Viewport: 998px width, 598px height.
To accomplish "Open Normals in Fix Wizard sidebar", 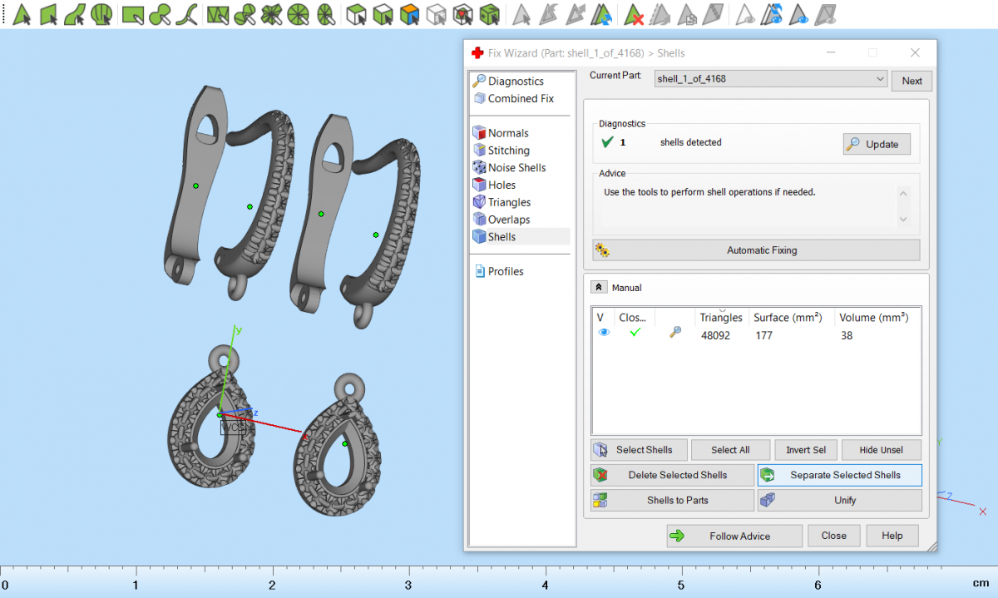I will [507, 133].
